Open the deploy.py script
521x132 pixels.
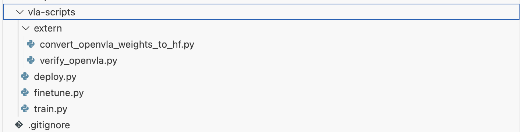55,77
